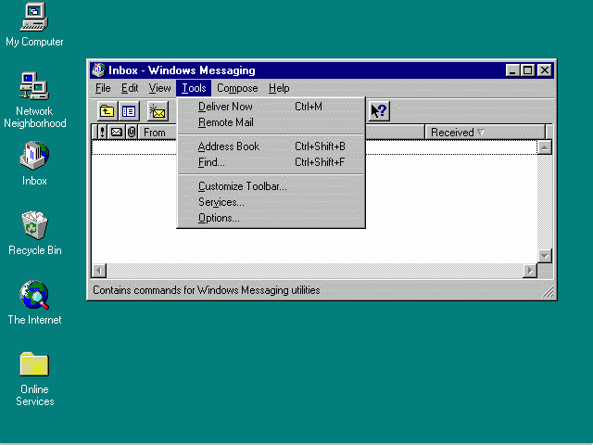Open the Compose menu
593x445 pixels.
[x=237, y=88]
